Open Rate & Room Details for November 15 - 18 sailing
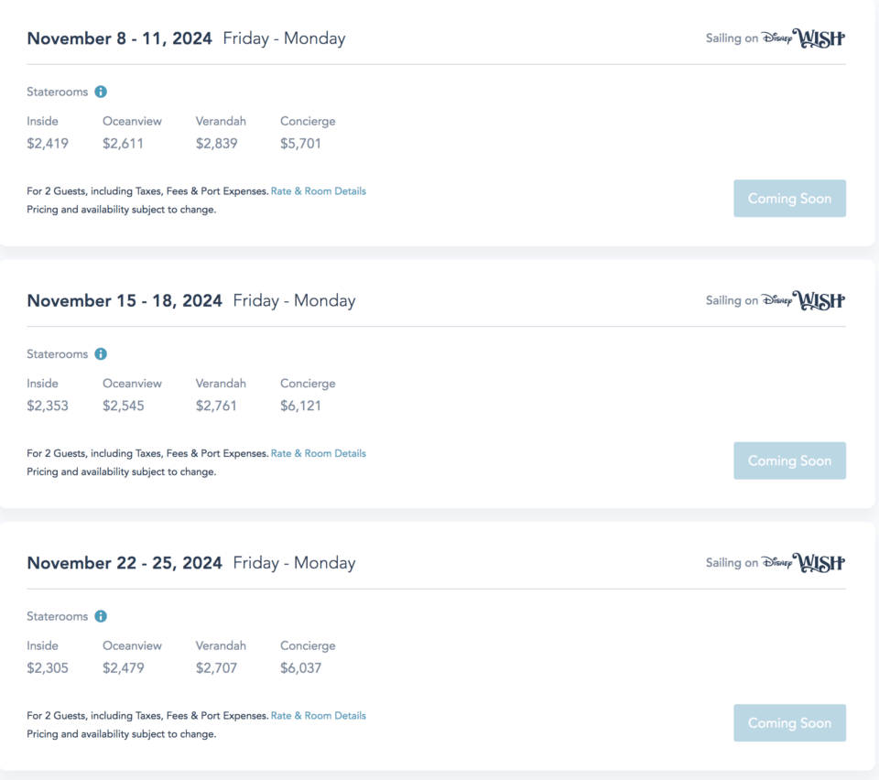The image size is (879, 780). [318, 453]
